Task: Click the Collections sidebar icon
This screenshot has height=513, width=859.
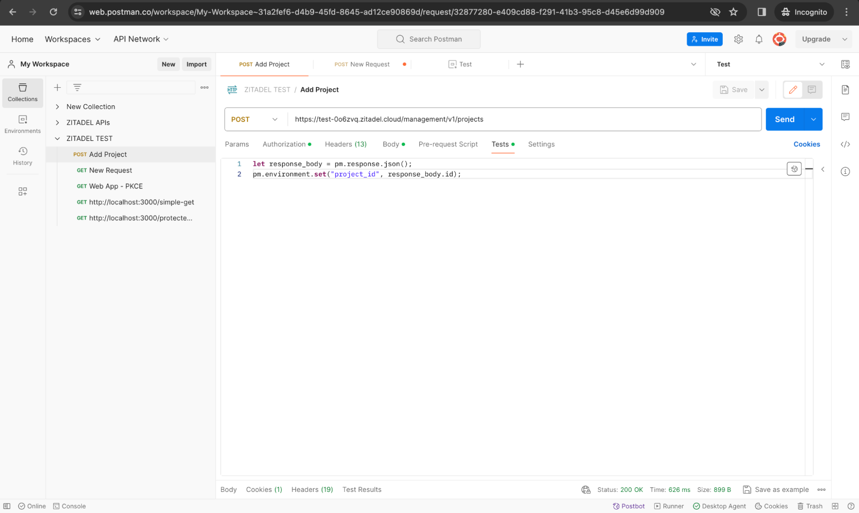Action: pos(23,92)
